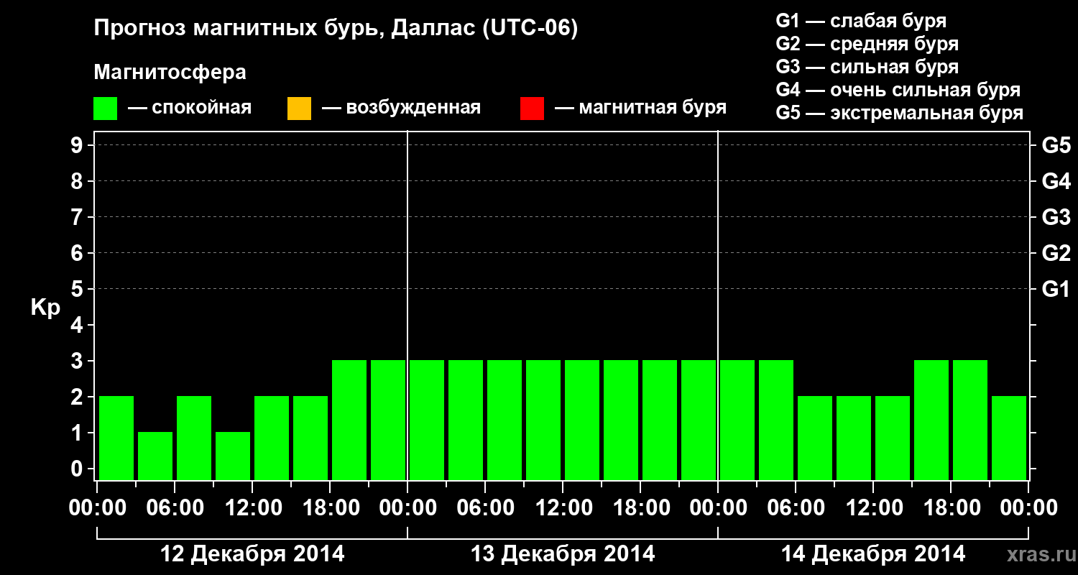Click the rightmost '00:00' time label

[1029, 508]
